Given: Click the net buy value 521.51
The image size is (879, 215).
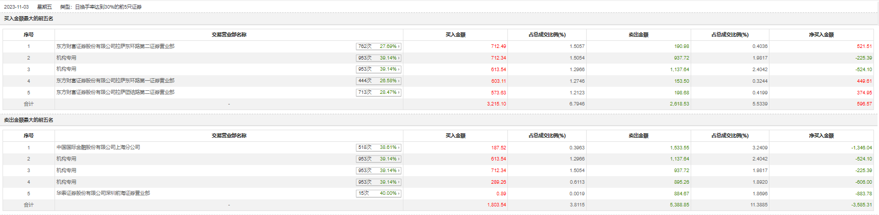Looking at the screenshot, I should click(864, 46).
